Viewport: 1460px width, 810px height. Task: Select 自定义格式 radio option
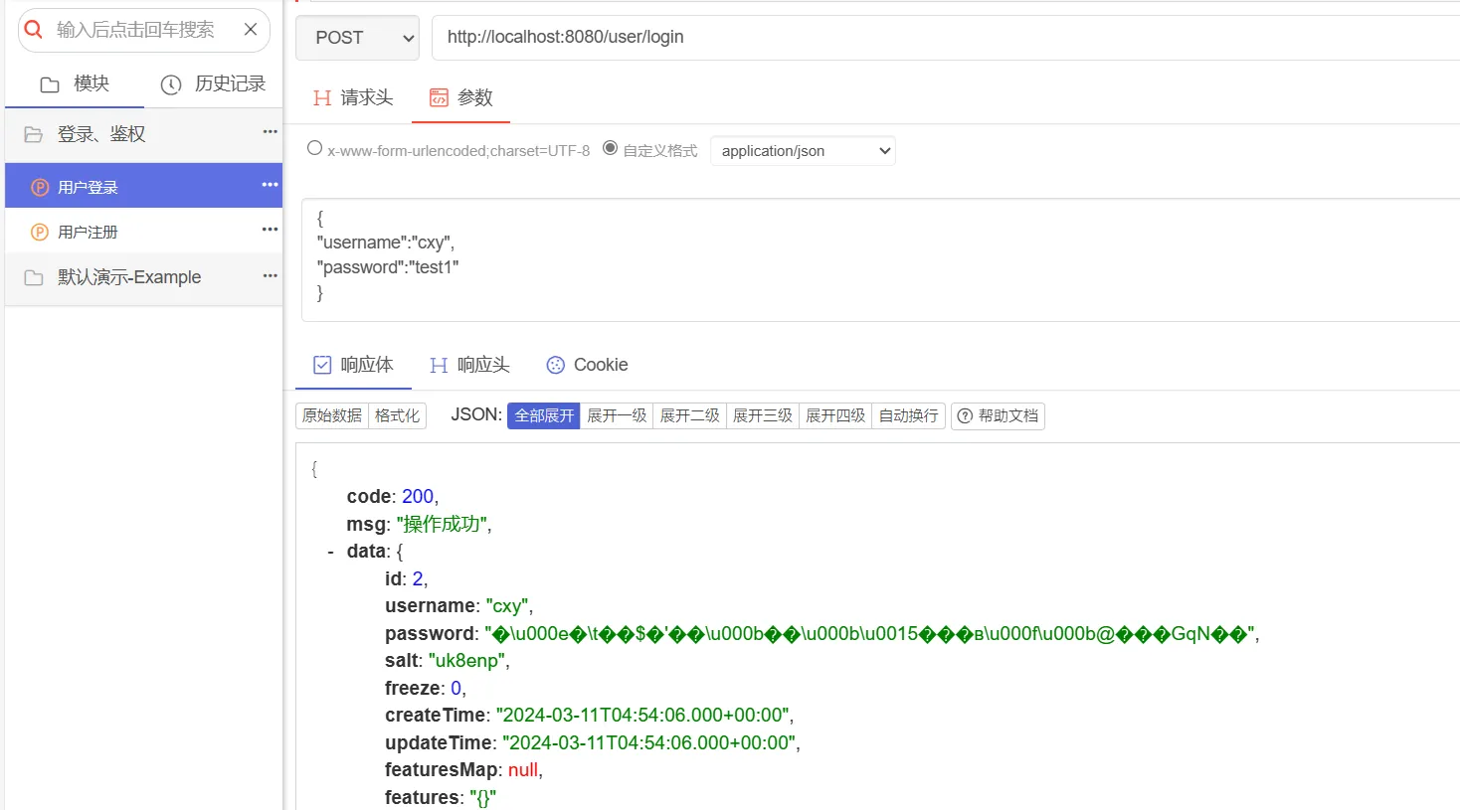click(611, 148)
